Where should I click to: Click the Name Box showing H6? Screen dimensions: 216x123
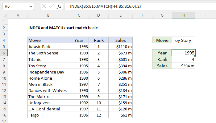pos(18,6)
